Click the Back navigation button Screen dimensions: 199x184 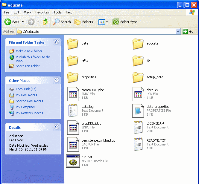click(x=12, y=22)
